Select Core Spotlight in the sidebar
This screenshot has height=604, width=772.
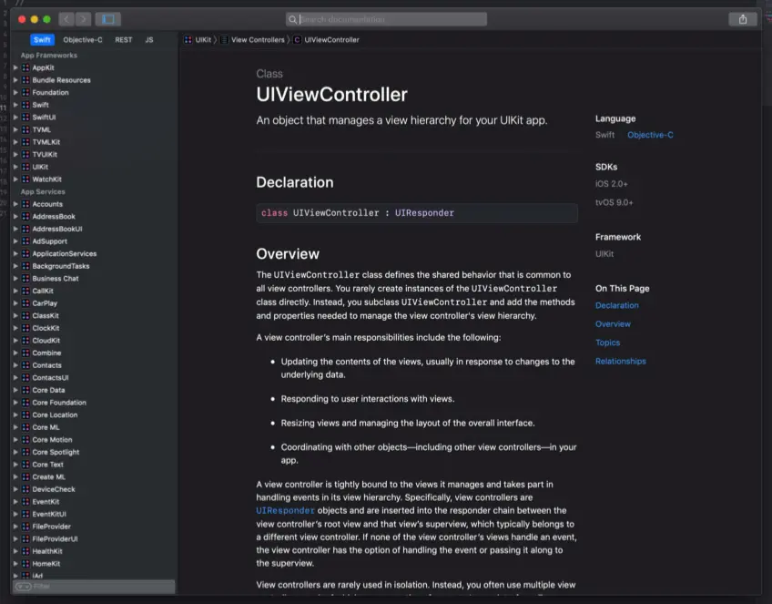(56, 452)
